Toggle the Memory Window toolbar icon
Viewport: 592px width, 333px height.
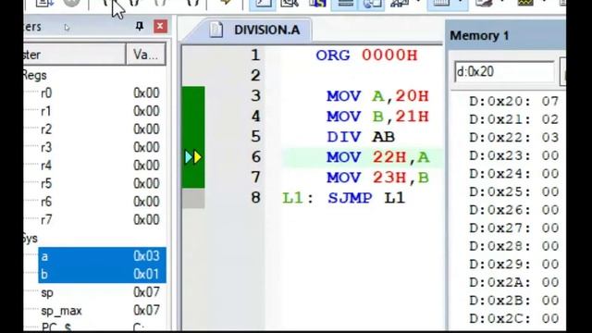tap(441, 4)
